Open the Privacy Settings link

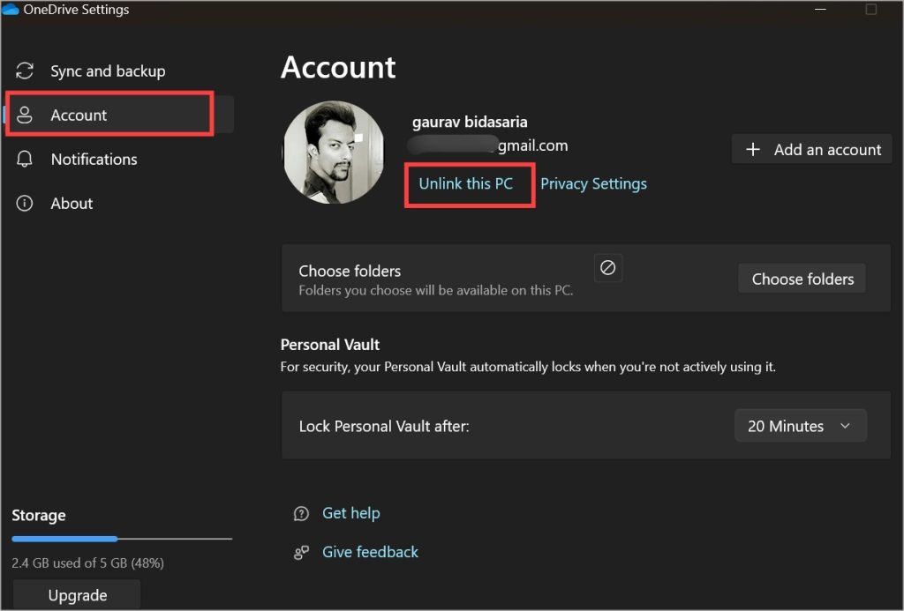coord(593,183)
